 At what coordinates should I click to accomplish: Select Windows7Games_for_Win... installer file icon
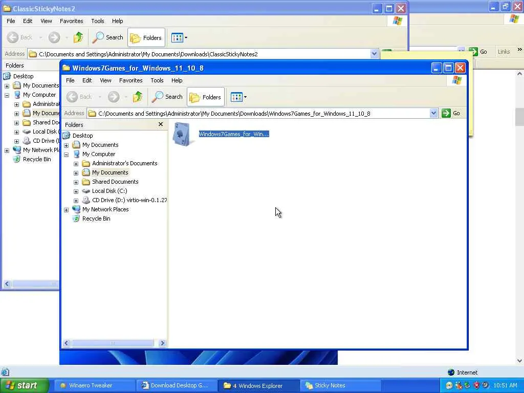point(183,134)
